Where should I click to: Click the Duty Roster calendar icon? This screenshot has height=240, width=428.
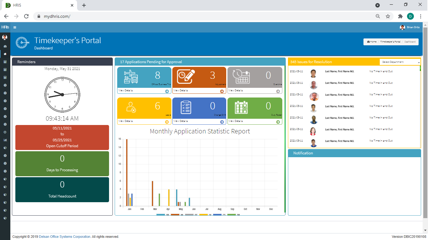[241, 107]
